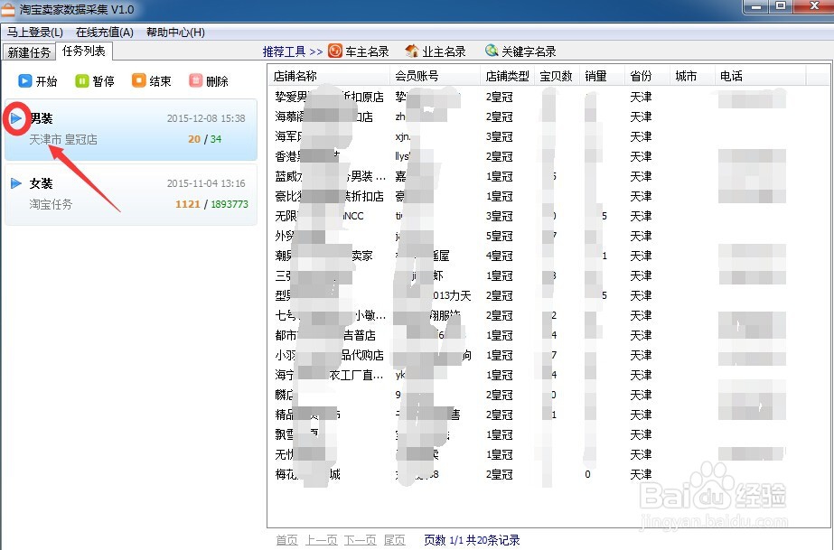This screenshot has height=550, width=834.
Task: Go to 下一页 next page
Action: [361, 539]
